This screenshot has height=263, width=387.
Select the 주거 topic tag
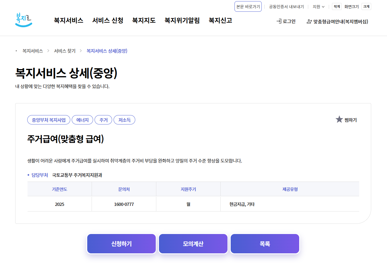(x=103, y=119)
